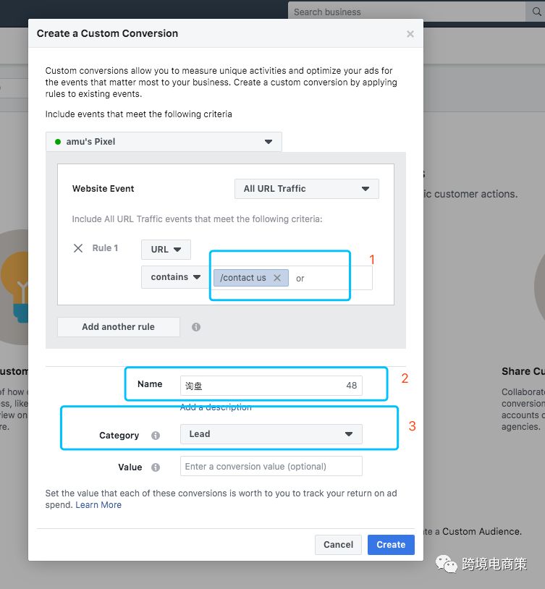The height and width of the screenshot is (589, 545).
Task: Click the Add a description link
Action: pyautogui.click(x=216, y=407)
